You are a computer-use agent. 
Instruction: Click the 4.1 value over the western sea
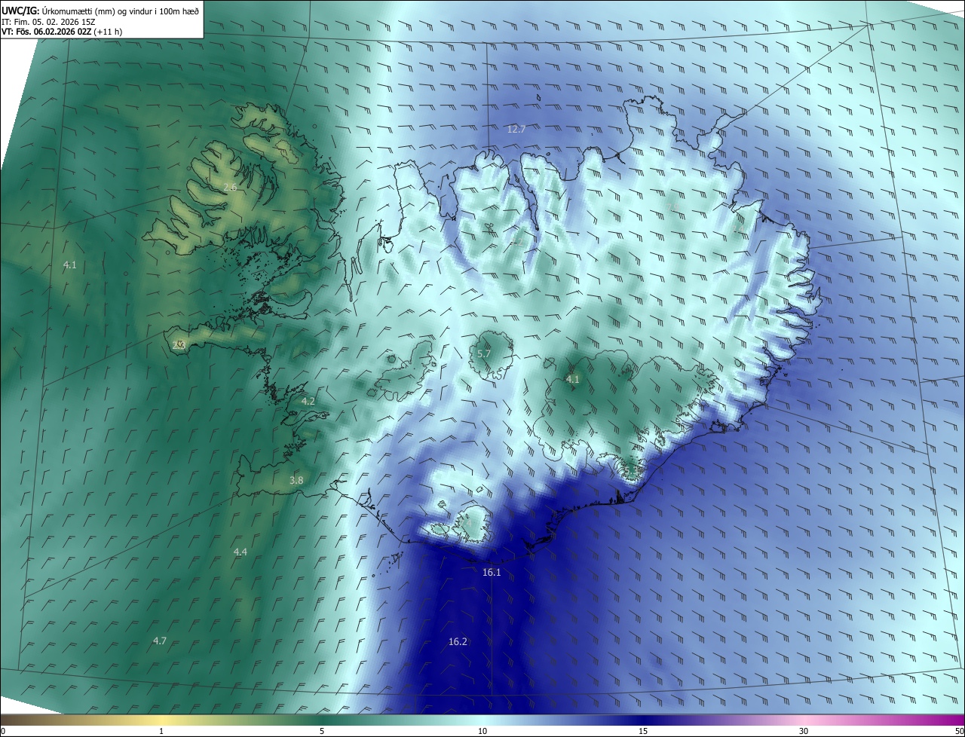[69, 265]
